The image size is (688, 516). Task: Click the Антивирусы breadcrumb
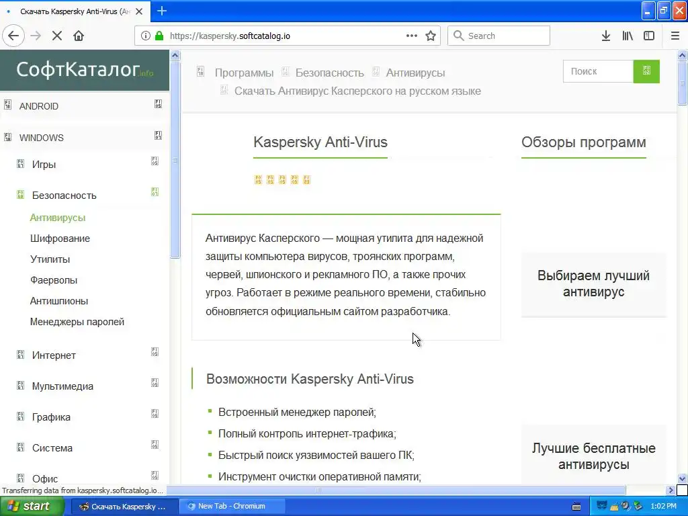(415, 73)
